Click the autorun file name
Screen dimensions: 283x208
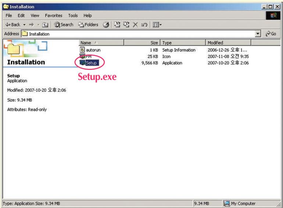coord(93,50)
